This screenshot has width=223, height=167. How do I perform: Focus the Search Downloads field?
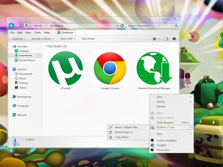click(150, 26)
